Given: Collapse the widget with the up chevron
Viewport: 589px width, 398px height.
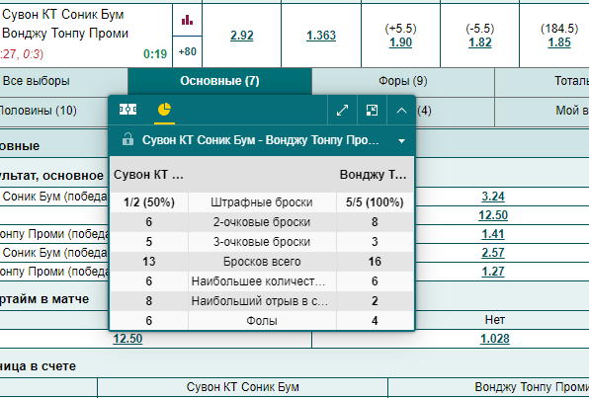Looking at the screenshot, I should [x=401, y=111].
